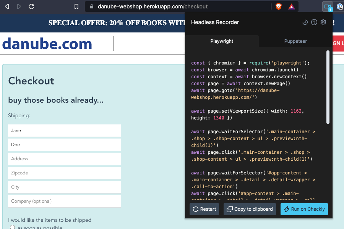Image resolution: width=344 pixels, height=229 pixels.
Task: Click the danube.com logo
Action: pyautogui.click(x=47, y=44)
